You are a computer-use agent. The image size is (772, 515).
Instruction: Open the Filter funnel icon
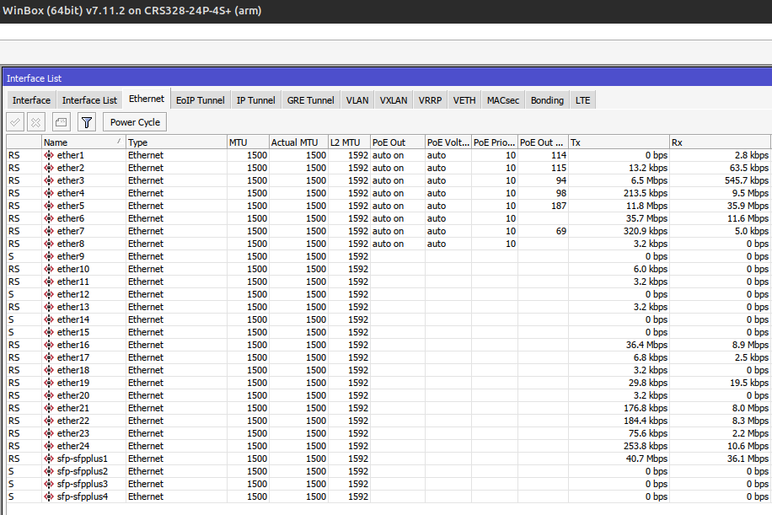point(87,122)
